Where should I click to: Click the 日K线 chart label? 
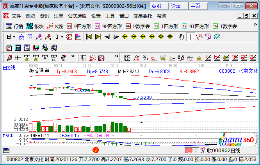pos(9,68)
